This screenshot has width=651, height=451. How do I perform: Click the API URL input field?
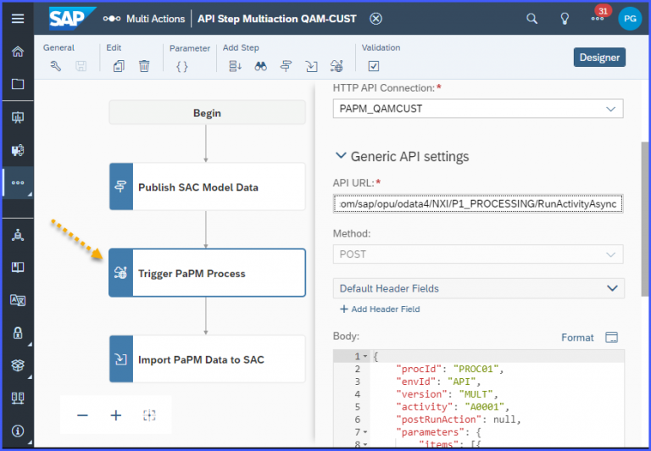(478, 204)
